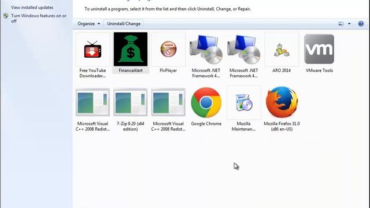Select the ARO 2014 program icon
370x208 pixels.
(282, 49)
